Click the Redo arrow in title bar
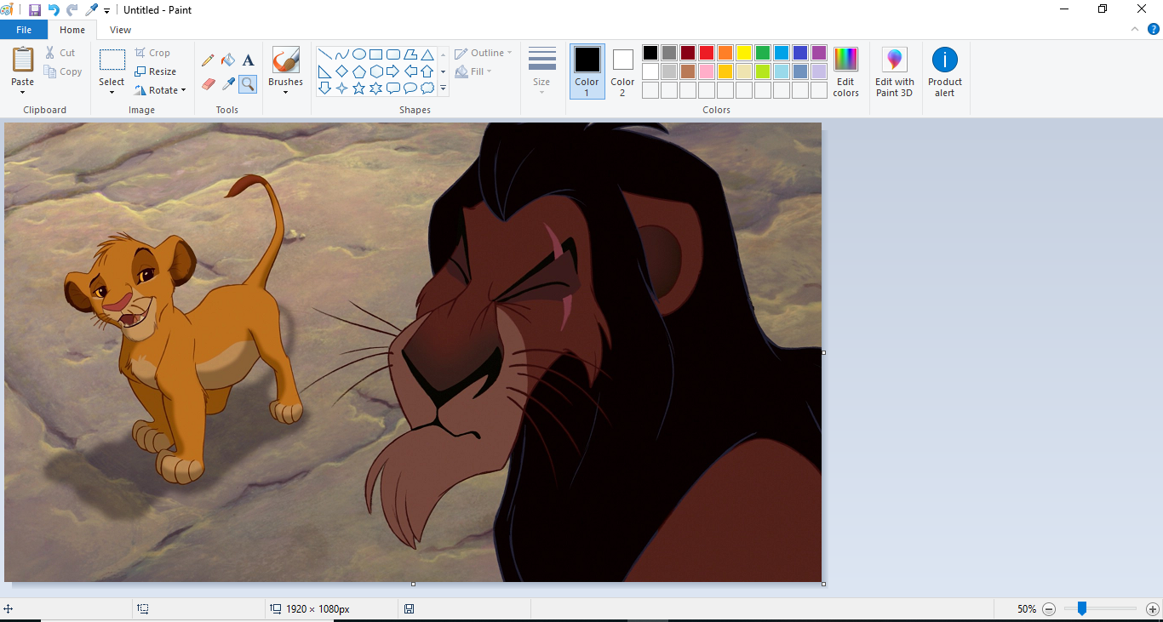Viewport: 1163px width, 622px height. point(72,10)
